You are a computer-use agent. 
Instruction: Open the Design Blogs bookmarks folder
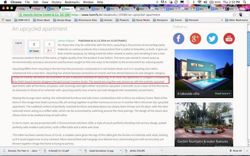(x=62, y=20)
